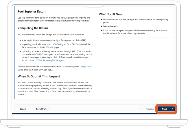Click the bullet about fuel receipts and disbursements information
Image resolution: width=188 pixels, height=128 pixels.
[135, 21]
